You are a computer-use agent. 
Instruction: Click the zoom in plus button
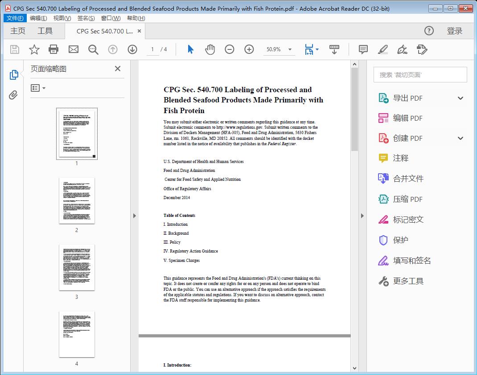(x=249, y=49)
